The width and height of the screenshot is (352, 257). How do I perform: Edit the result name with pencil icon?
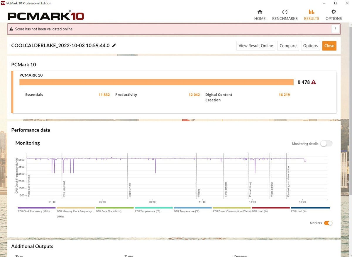(114, 45)
